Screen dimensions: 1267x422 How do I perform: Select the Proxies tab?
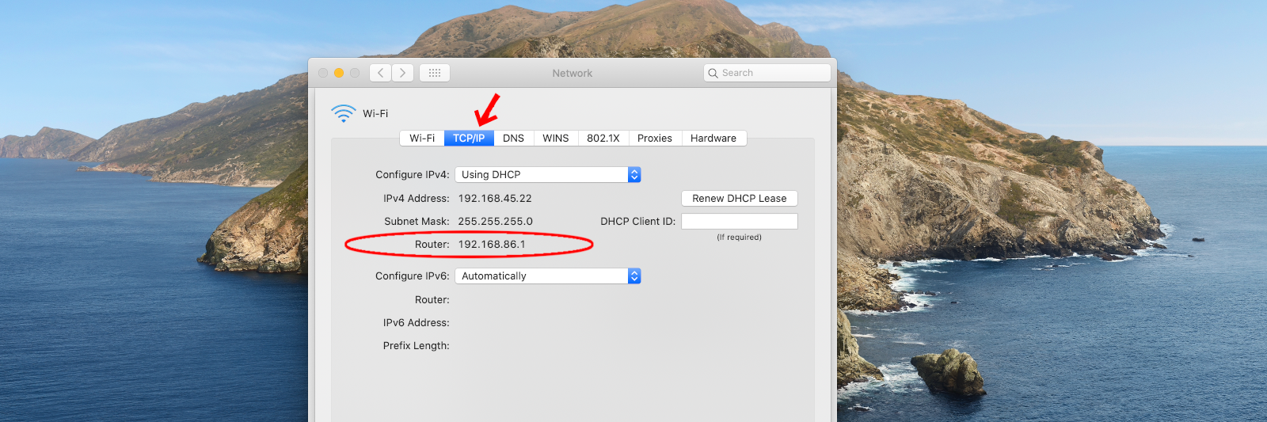pyautogui.click(x=655, y=138)
